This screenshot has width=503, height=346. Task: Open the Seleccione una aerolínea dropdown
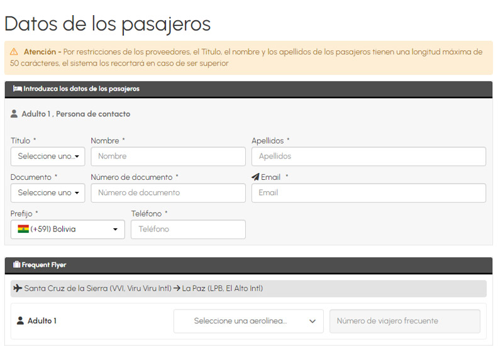[x=248, y=321]
